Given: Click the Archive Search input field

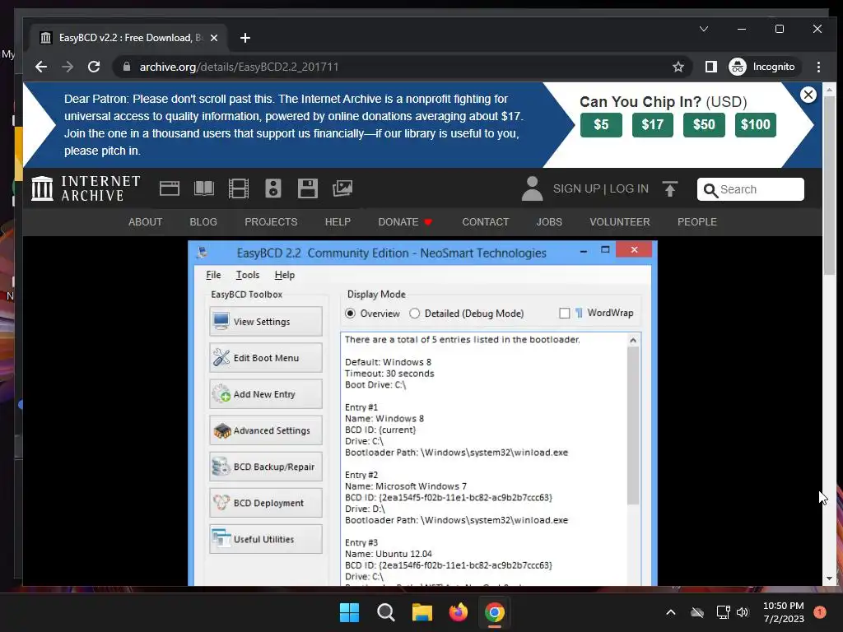Looking at the screenshot, I should coord(751,189).
